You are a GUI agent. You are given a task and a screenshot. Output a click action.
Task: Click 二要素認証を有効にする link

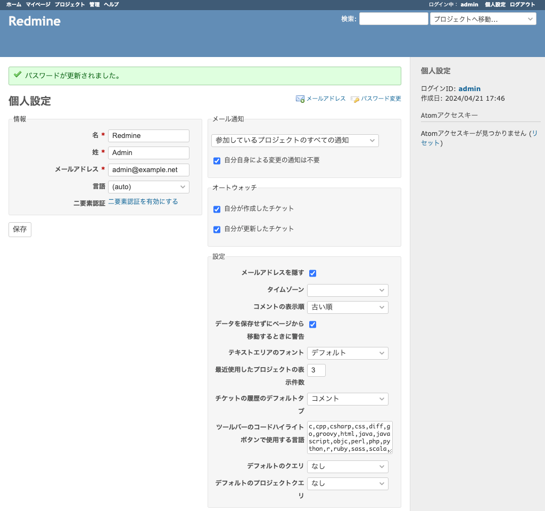click(x=143, y=201)
